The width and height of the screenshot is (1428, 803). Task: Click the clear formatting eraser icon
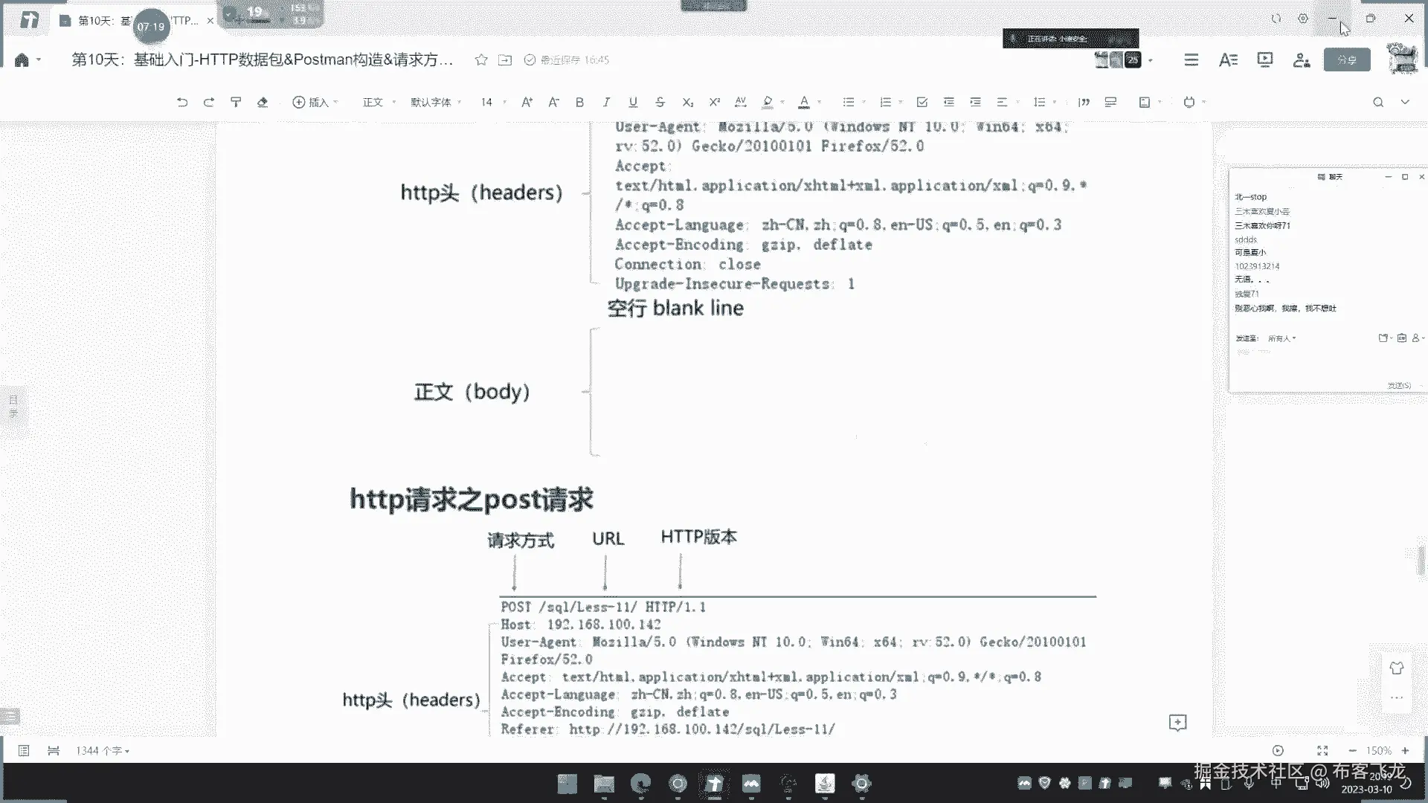(263, 102)
